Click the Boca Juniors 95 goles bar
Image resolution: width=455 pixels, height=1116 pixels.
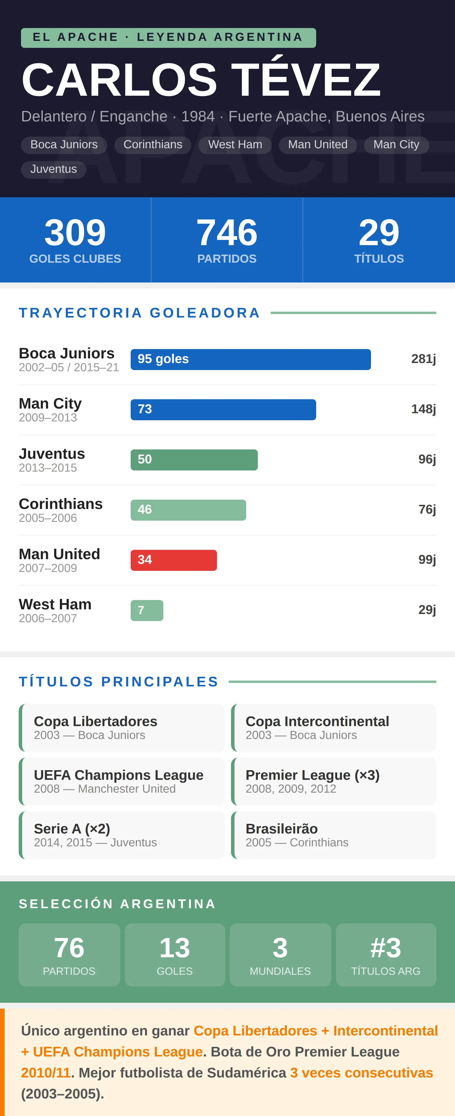click(x=251, y=359)
